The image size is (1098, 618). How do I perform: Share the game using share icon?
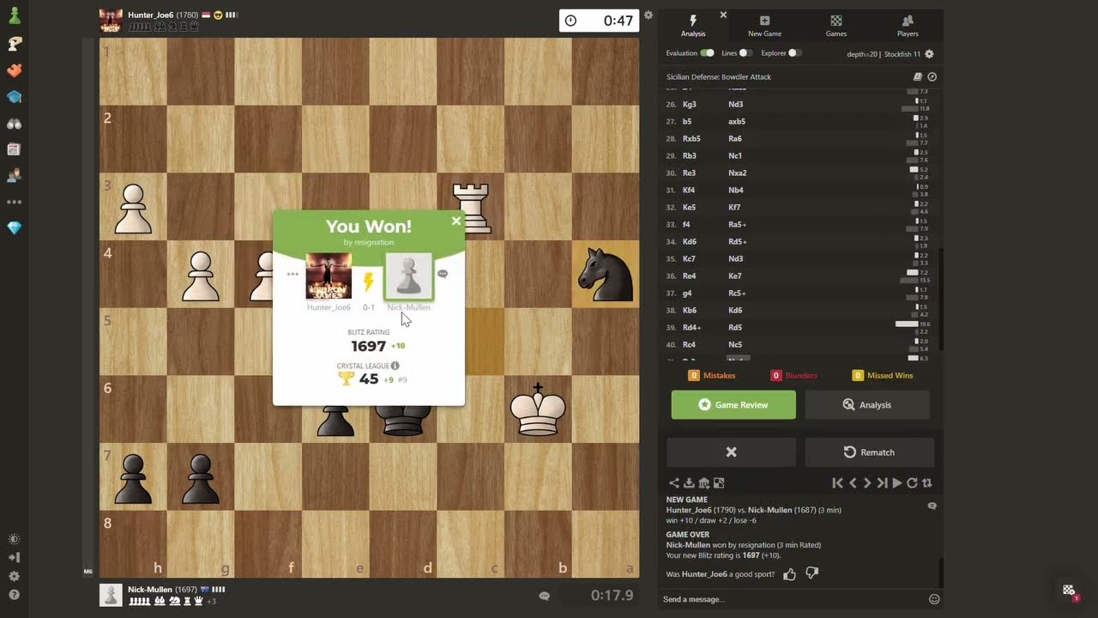coord(674,483)
